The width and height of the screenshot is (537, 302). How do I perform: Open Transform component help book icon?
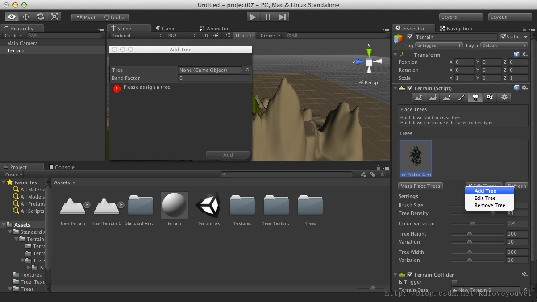517,54
